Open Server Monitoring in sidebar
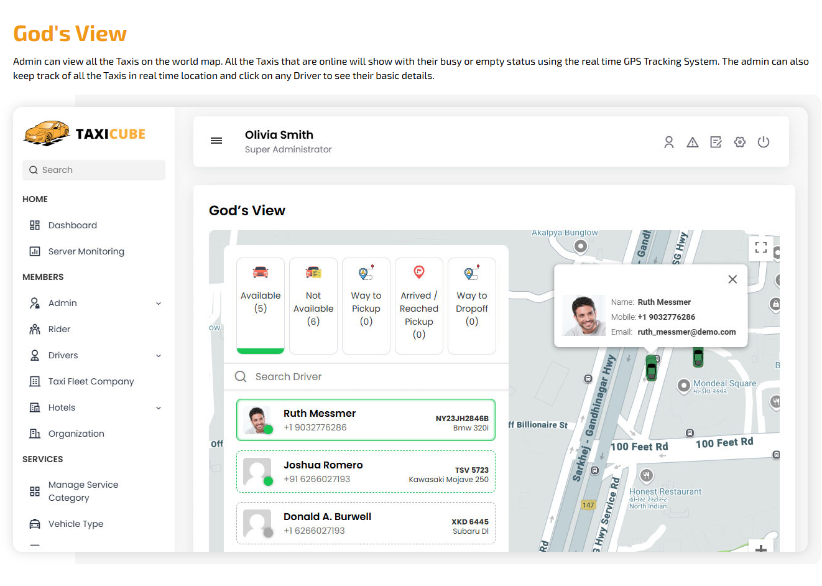Image resolution: width=822 pixels, height=586 pixels. click(x=86, y=251)
